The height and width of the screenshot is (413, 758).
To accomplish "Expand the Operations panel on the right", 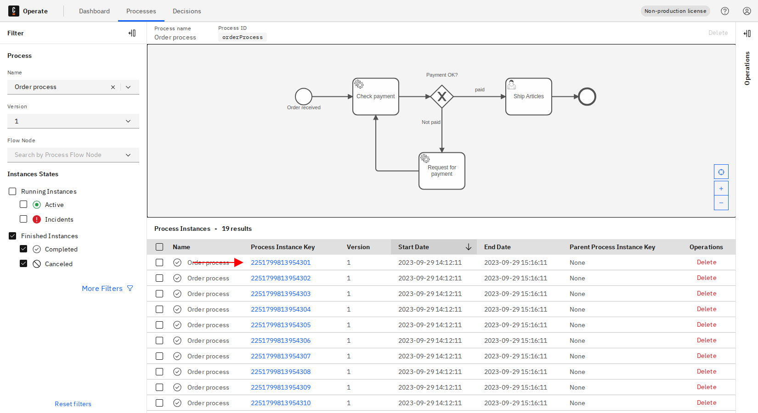I will (747, 33).
